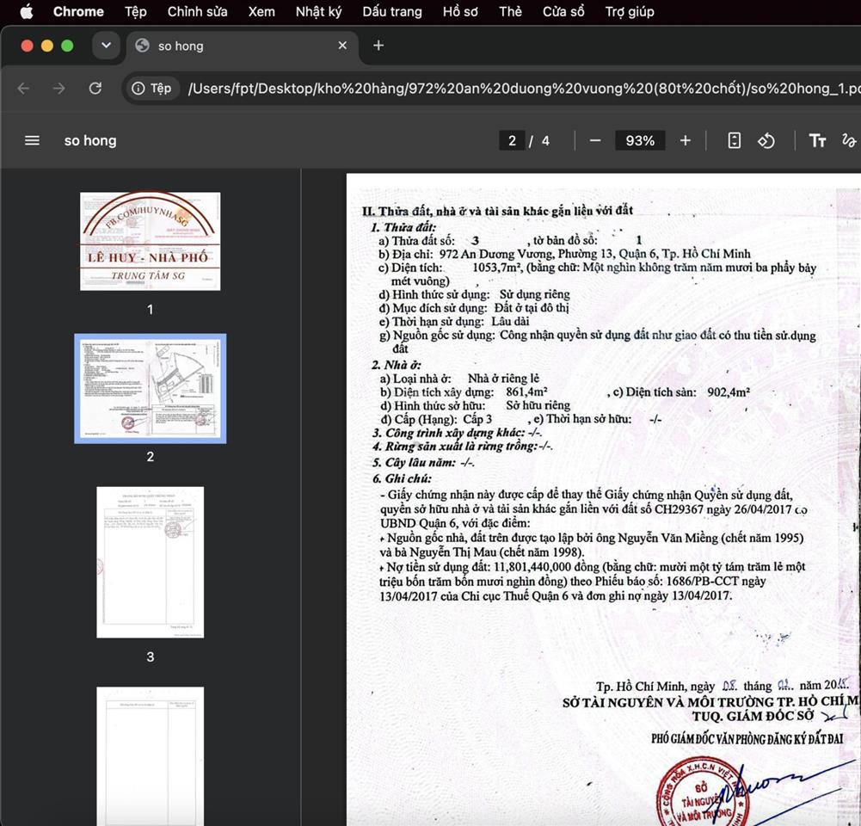The image size is (861, 826).
Task: Open page 4 thumbnail
Action: click(x=150, y=755)
